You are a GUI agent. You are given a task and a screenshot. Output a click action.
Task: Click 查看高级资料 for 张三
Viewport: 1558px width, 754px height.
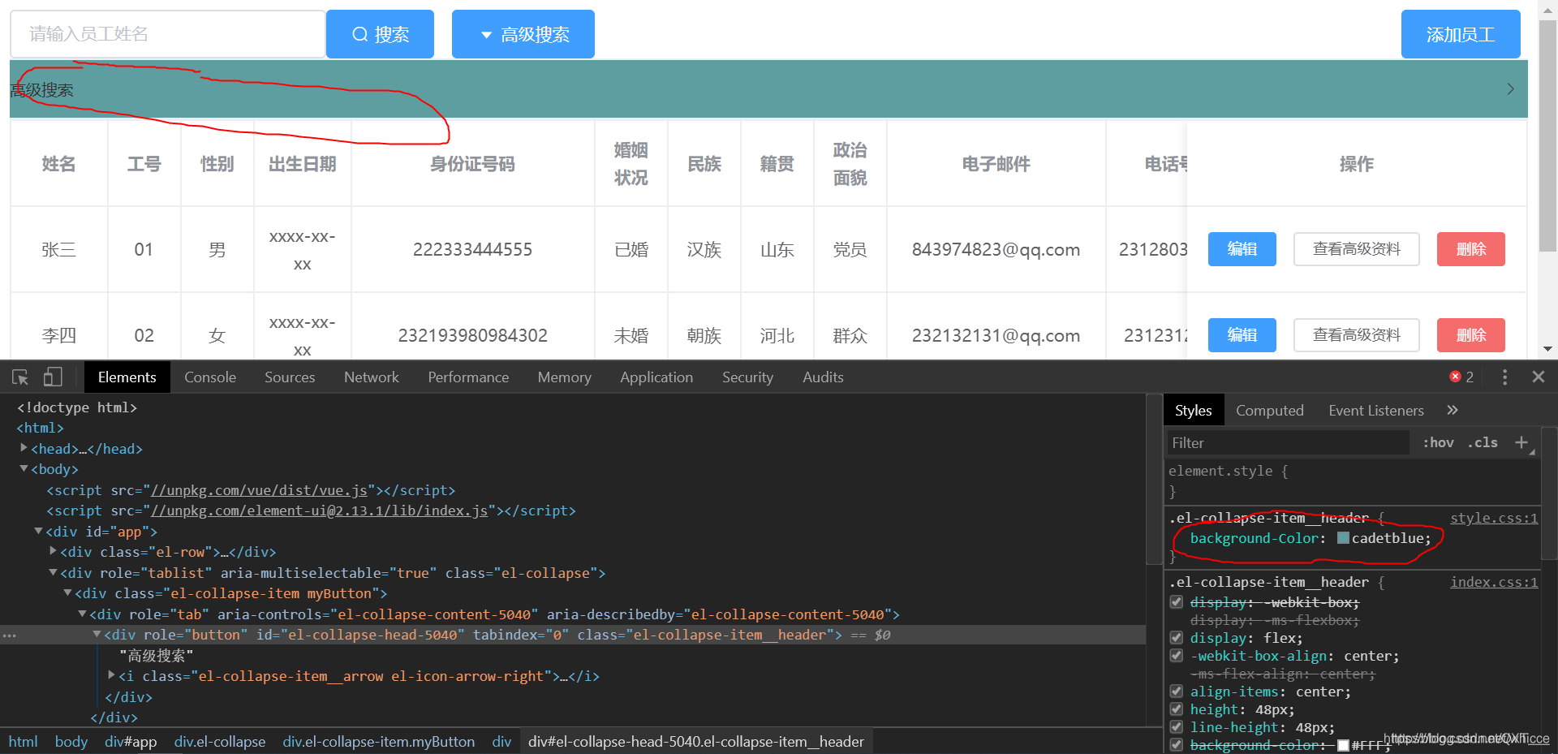[x=1357, y=249]
